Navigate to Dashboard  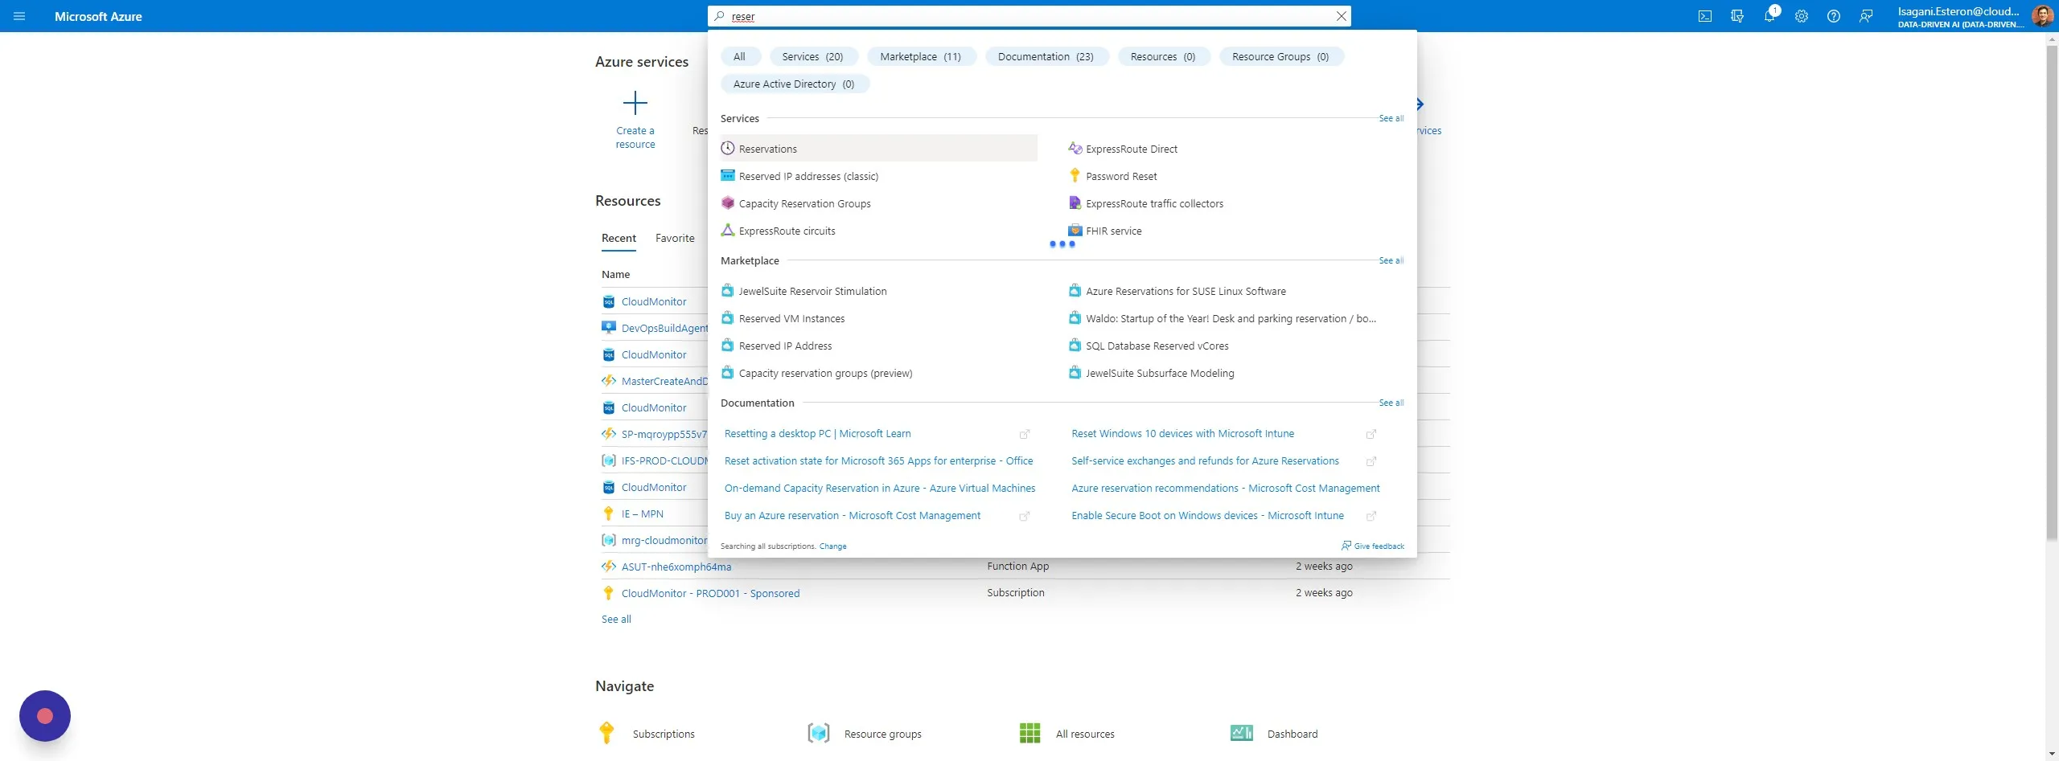pos(1274,734)
